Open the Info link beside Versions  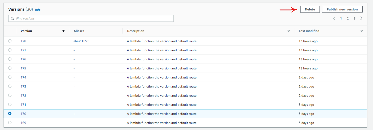(38, 10)
